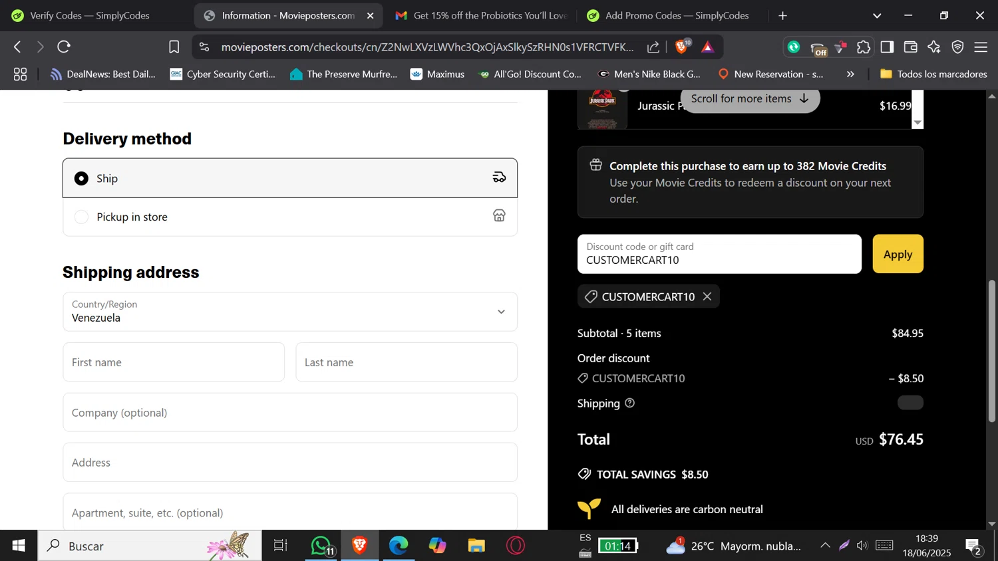Image resolution: width=998 pixels, height=561 pixels.
Task: Open a new browser tab
Action: click(783, 15)
